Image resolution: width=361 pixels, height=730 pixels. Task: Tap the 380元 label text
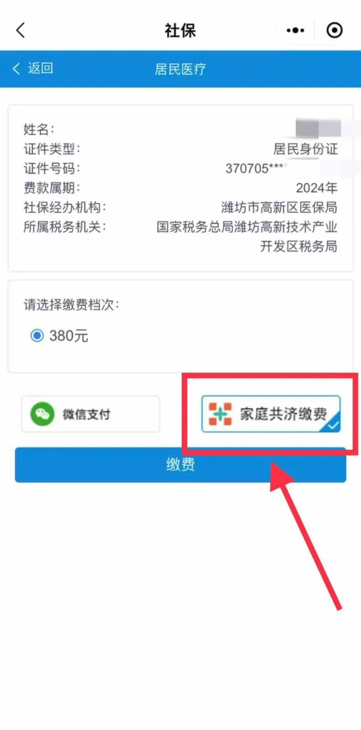coord(69,336)
